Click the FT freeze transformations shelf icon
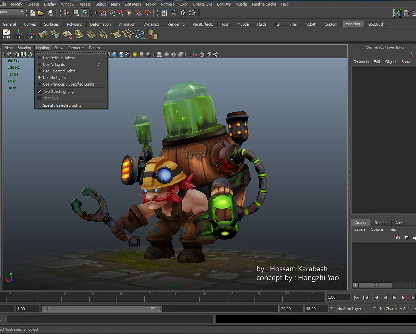Image resolution: width=416 pixels, height=334 pixels. point(19,34)
